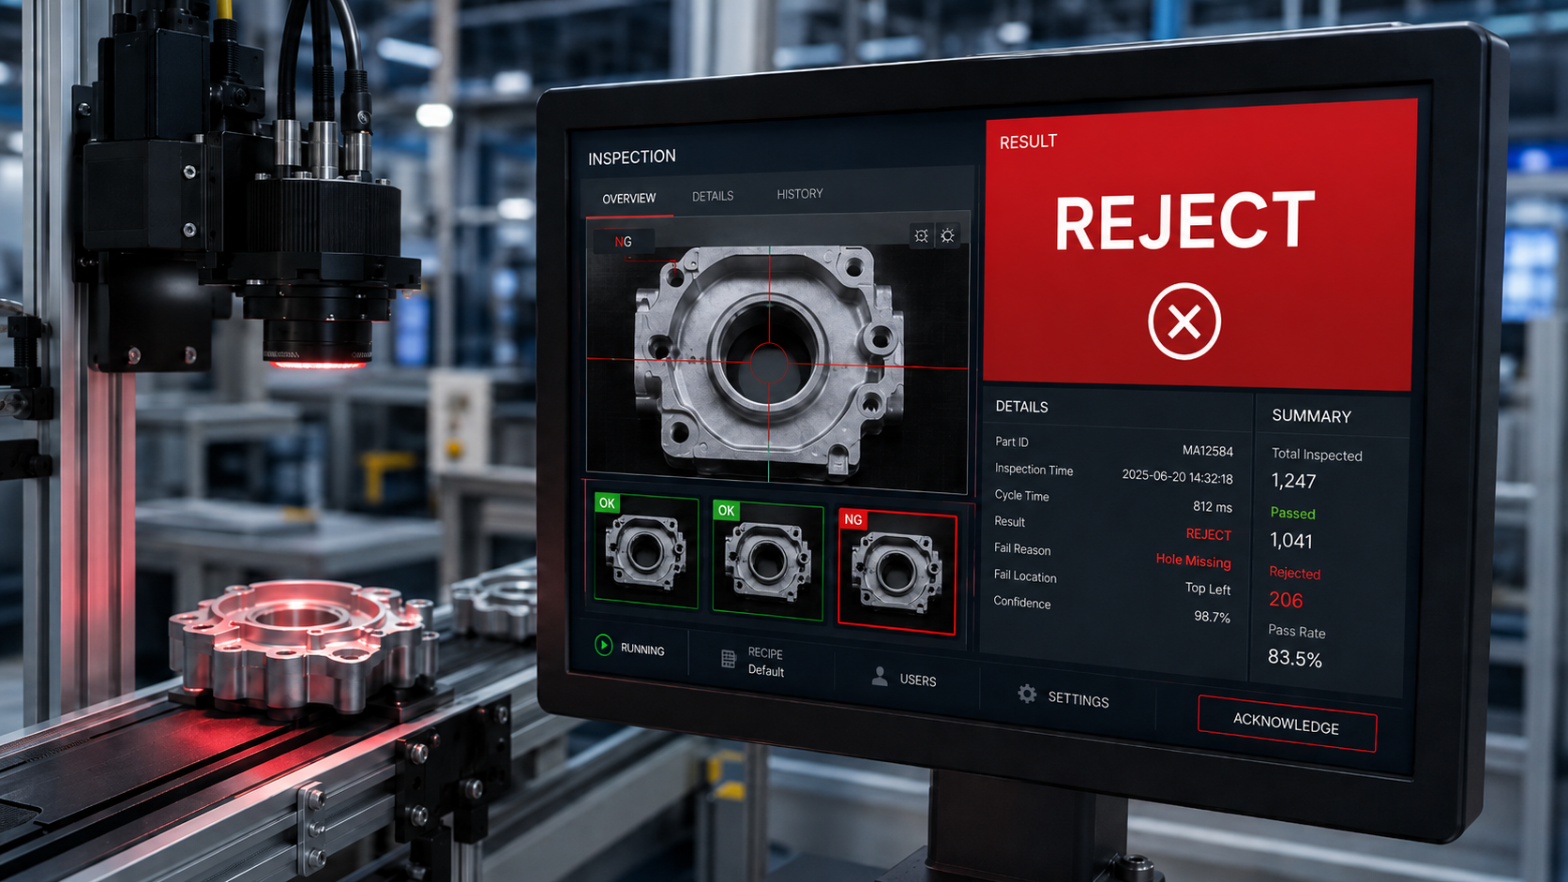Screen dimensions: 1568x882
Task: Click the cycle time value 812 ms
Action: click(1213, 506)
